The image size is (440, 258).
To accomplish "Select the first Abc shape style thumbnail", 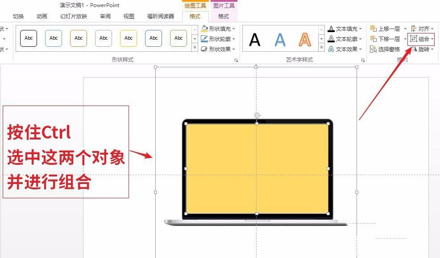I will point(28,38).
